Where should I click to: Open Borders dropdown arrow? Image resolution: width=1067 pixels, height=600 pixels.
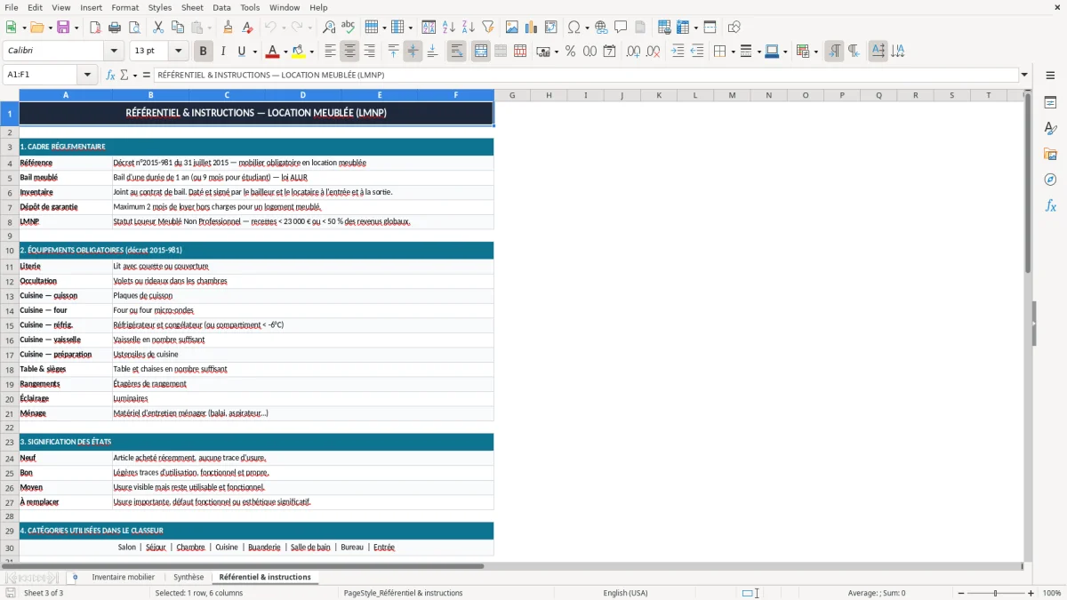pos(732,52)
